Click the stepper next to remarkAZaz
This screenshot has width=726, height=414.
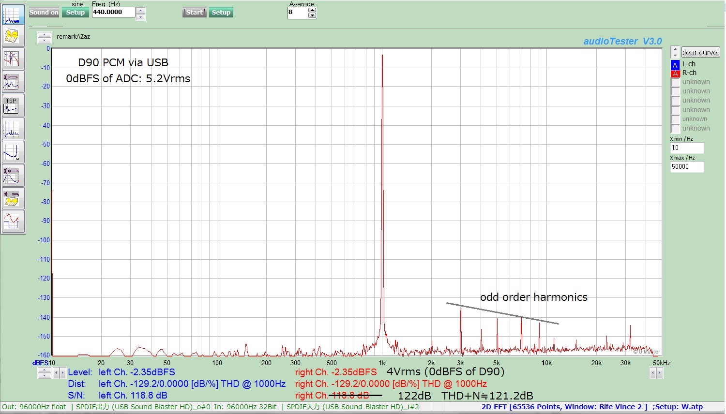[44, 37]
